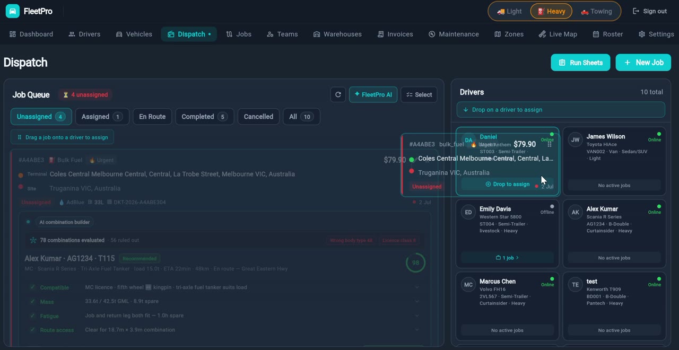This screenshot has height=350, width=679.
Task: Open the Dispatch nav tab
Action: (x=189, y=34)
